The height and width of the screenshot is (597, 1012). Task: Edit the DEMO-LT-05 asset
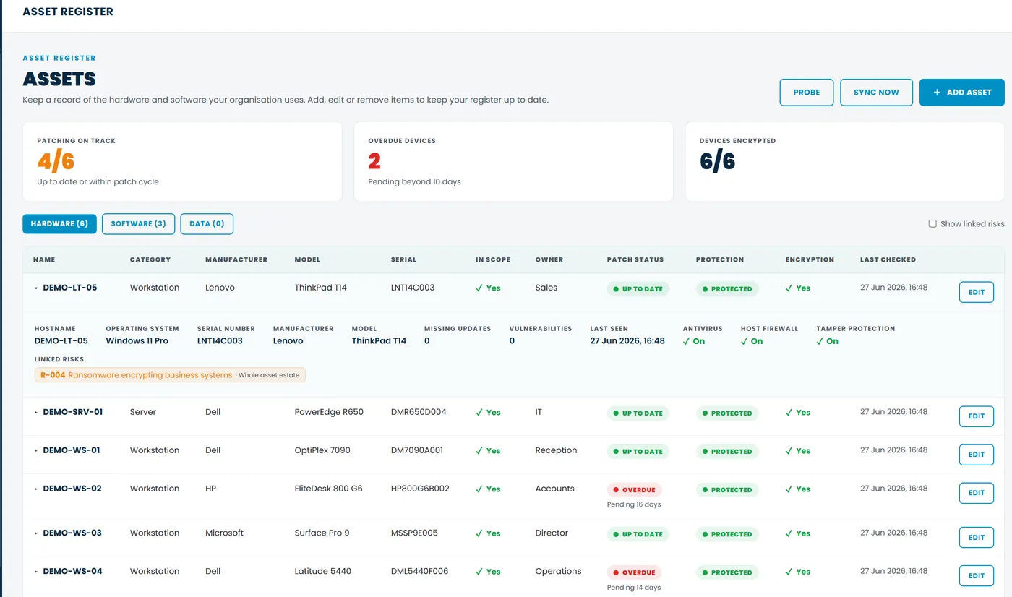[977, 292]
